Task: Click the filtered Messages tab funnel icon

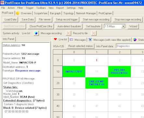Action: point(90,40)
